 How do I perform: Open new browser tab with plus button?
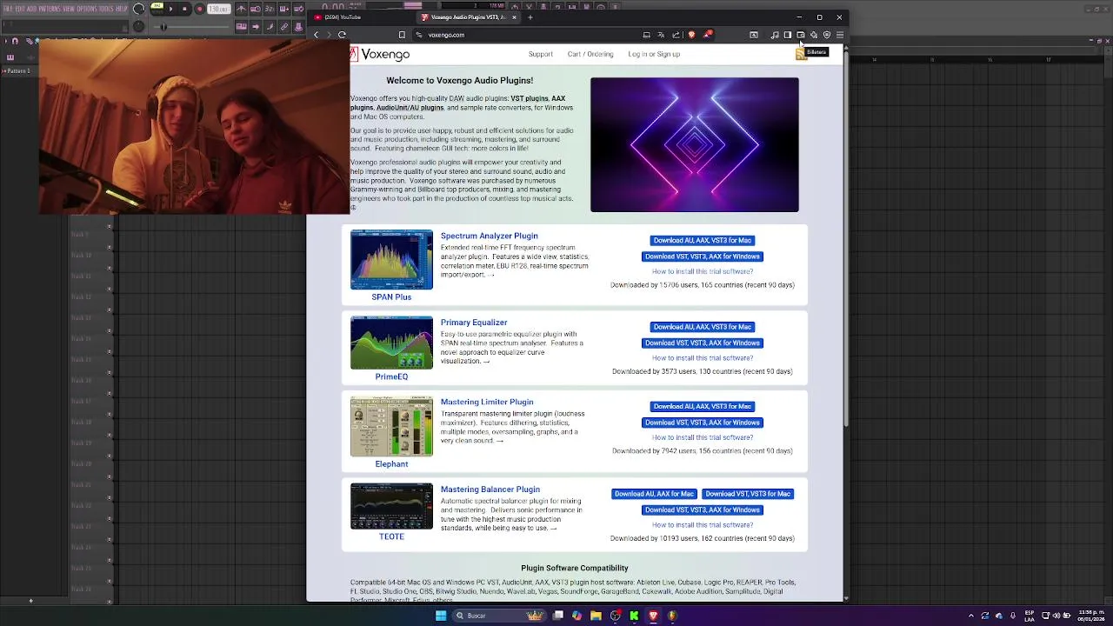pos(530,17)
